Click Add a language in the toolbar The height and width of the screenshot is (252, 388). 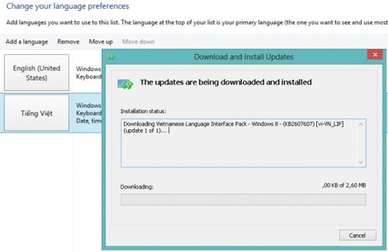(27, 42)
